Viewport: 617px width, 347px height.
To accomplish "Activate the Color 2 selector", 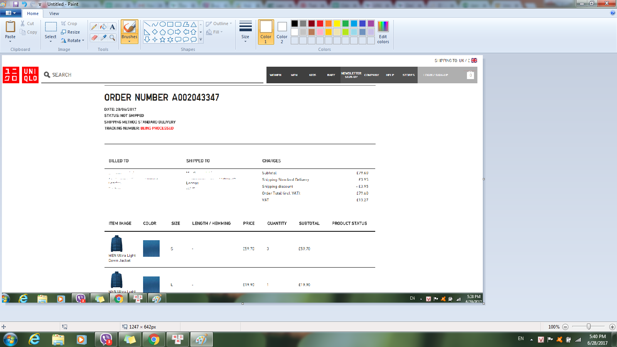I will click(282, 32).
